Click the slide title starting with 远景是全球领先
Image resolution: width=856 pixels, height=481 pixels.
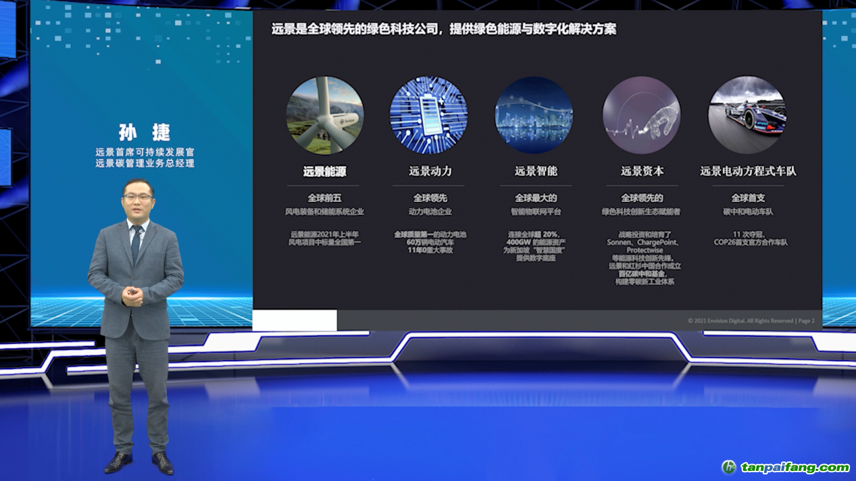(x=443, y=29)
